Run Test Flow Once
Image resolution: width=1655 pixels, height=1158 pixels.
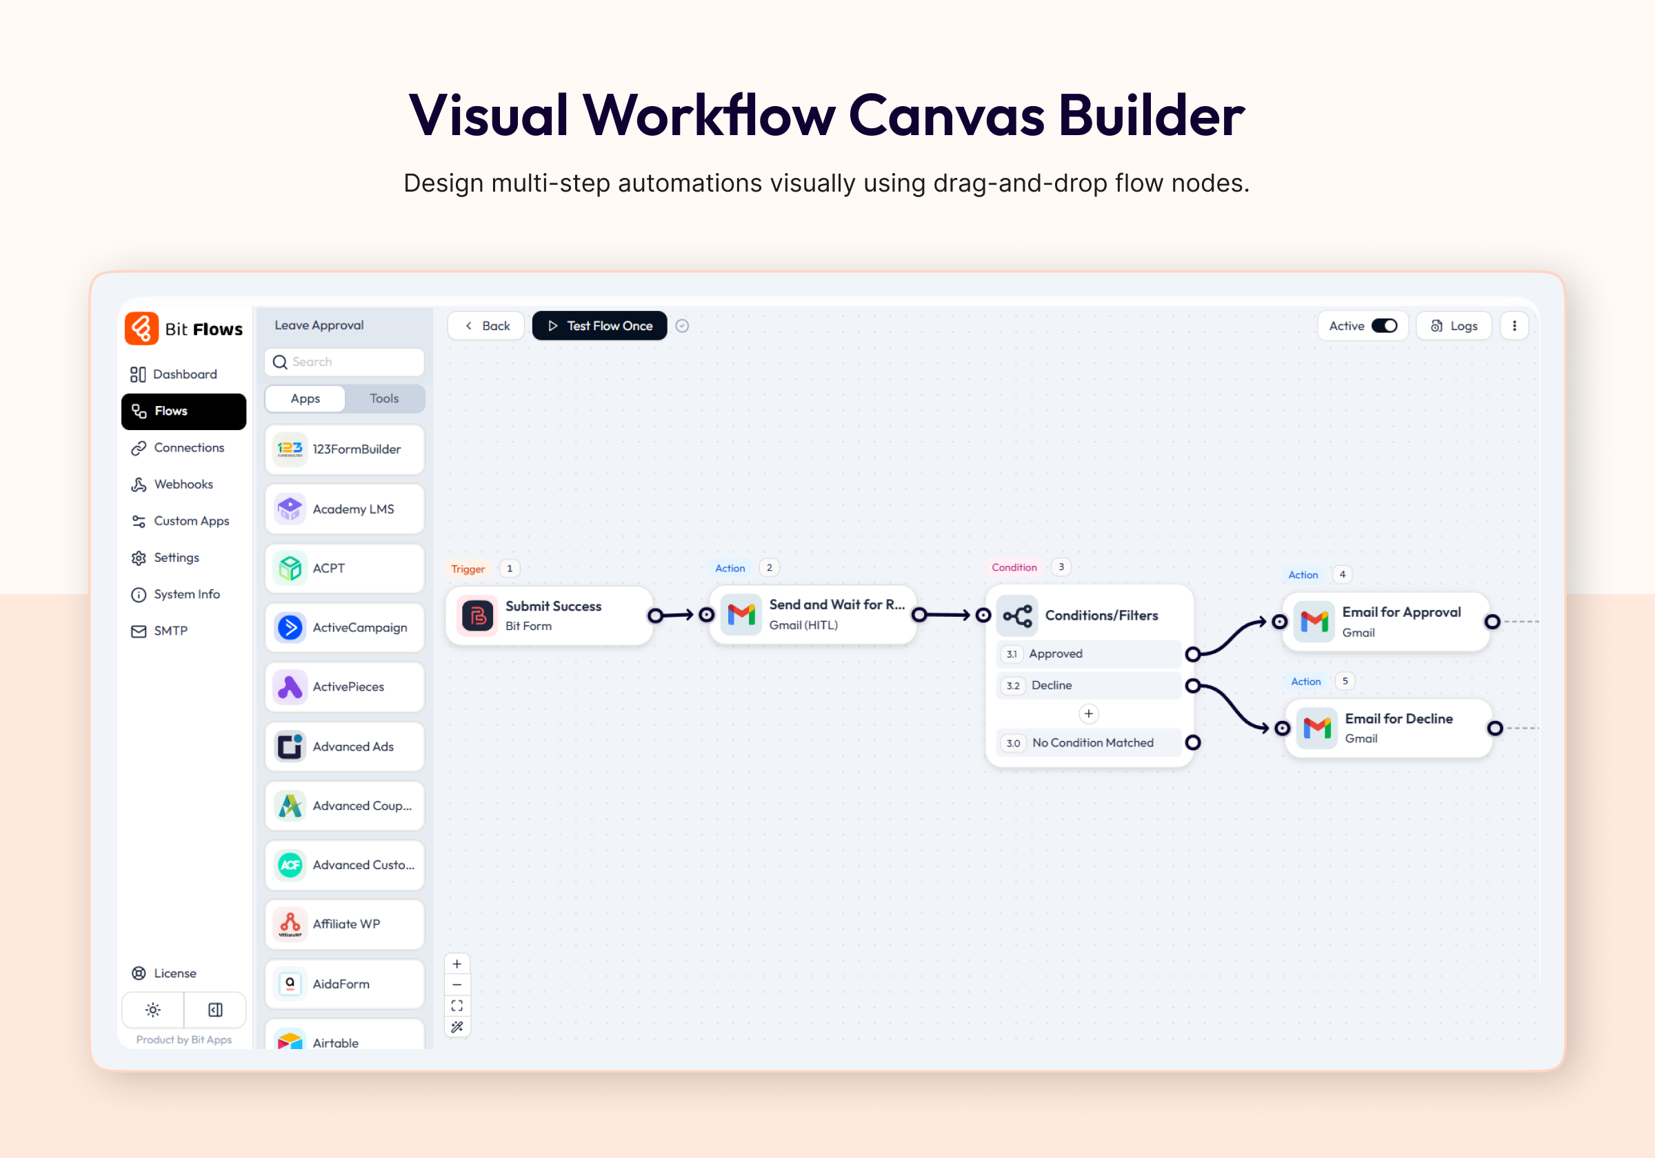(x=600, y=326)
